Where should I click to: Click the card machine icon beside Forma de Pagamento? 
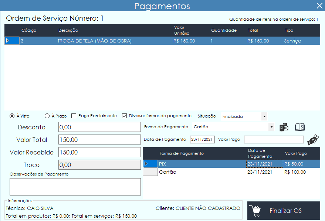[x=284, y=127]
